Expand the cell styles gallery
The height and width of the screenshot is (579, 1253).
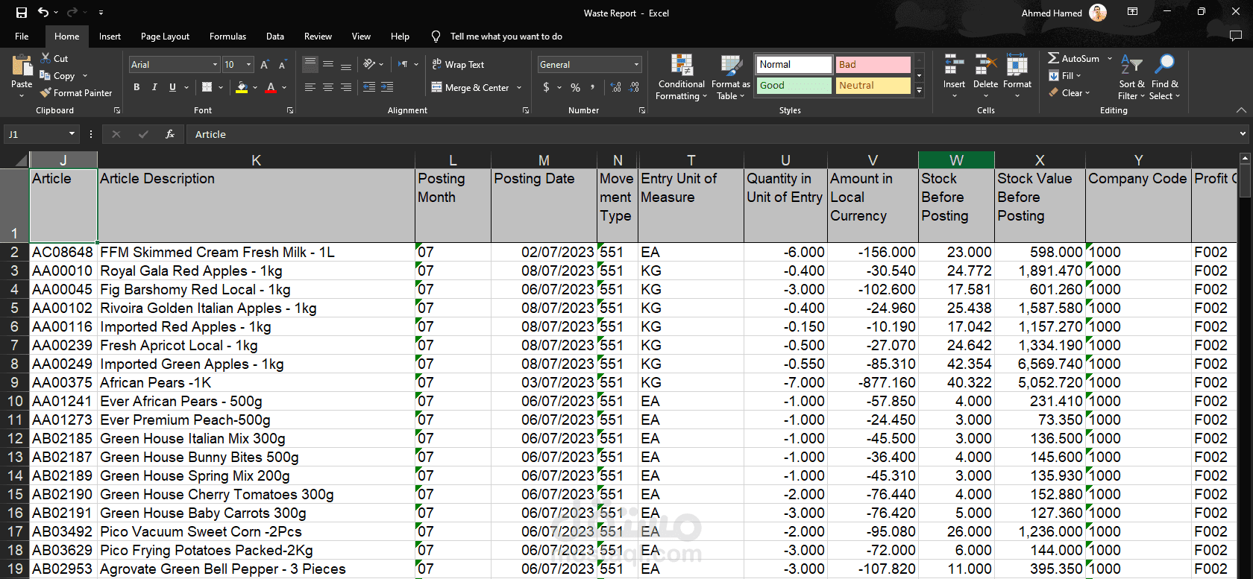click(x=919, y=91)
